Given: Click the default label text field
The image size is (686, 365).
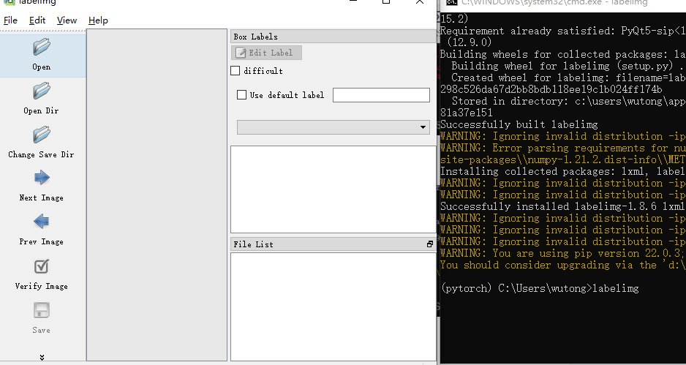Looking at the screenshot, I should (x=381, y=95).
